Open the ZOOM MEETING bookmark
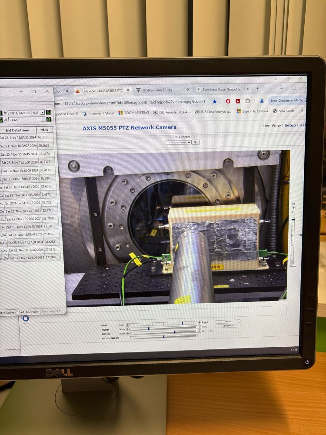 tap(133, 113)
